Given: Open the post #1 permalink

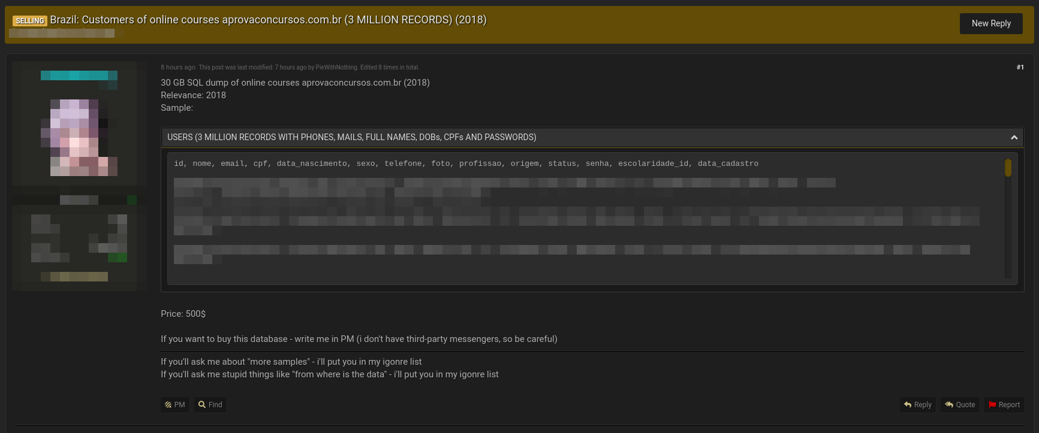Looking at the screenshot, I should point(1020,67).
